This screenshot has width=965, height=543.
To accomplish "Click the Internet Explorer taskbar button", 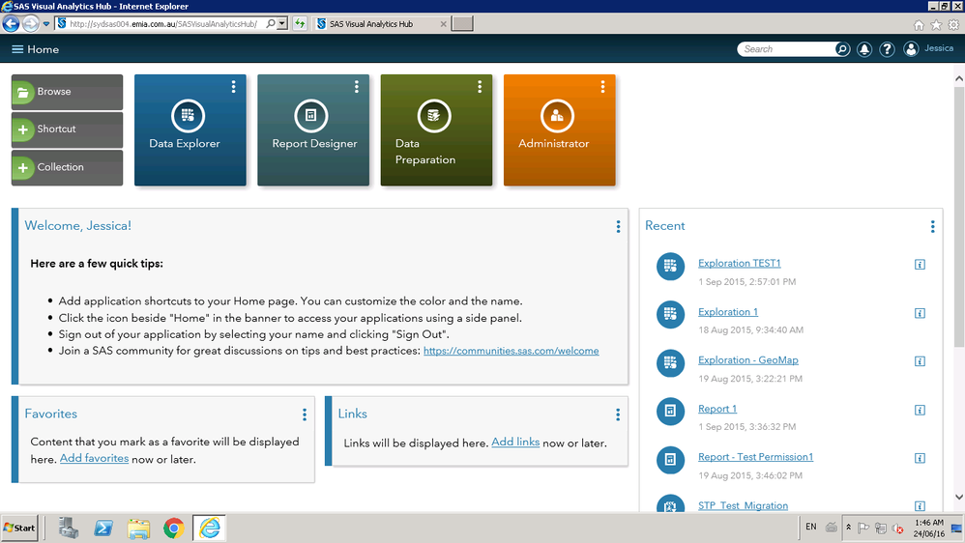I will point(209,528).
